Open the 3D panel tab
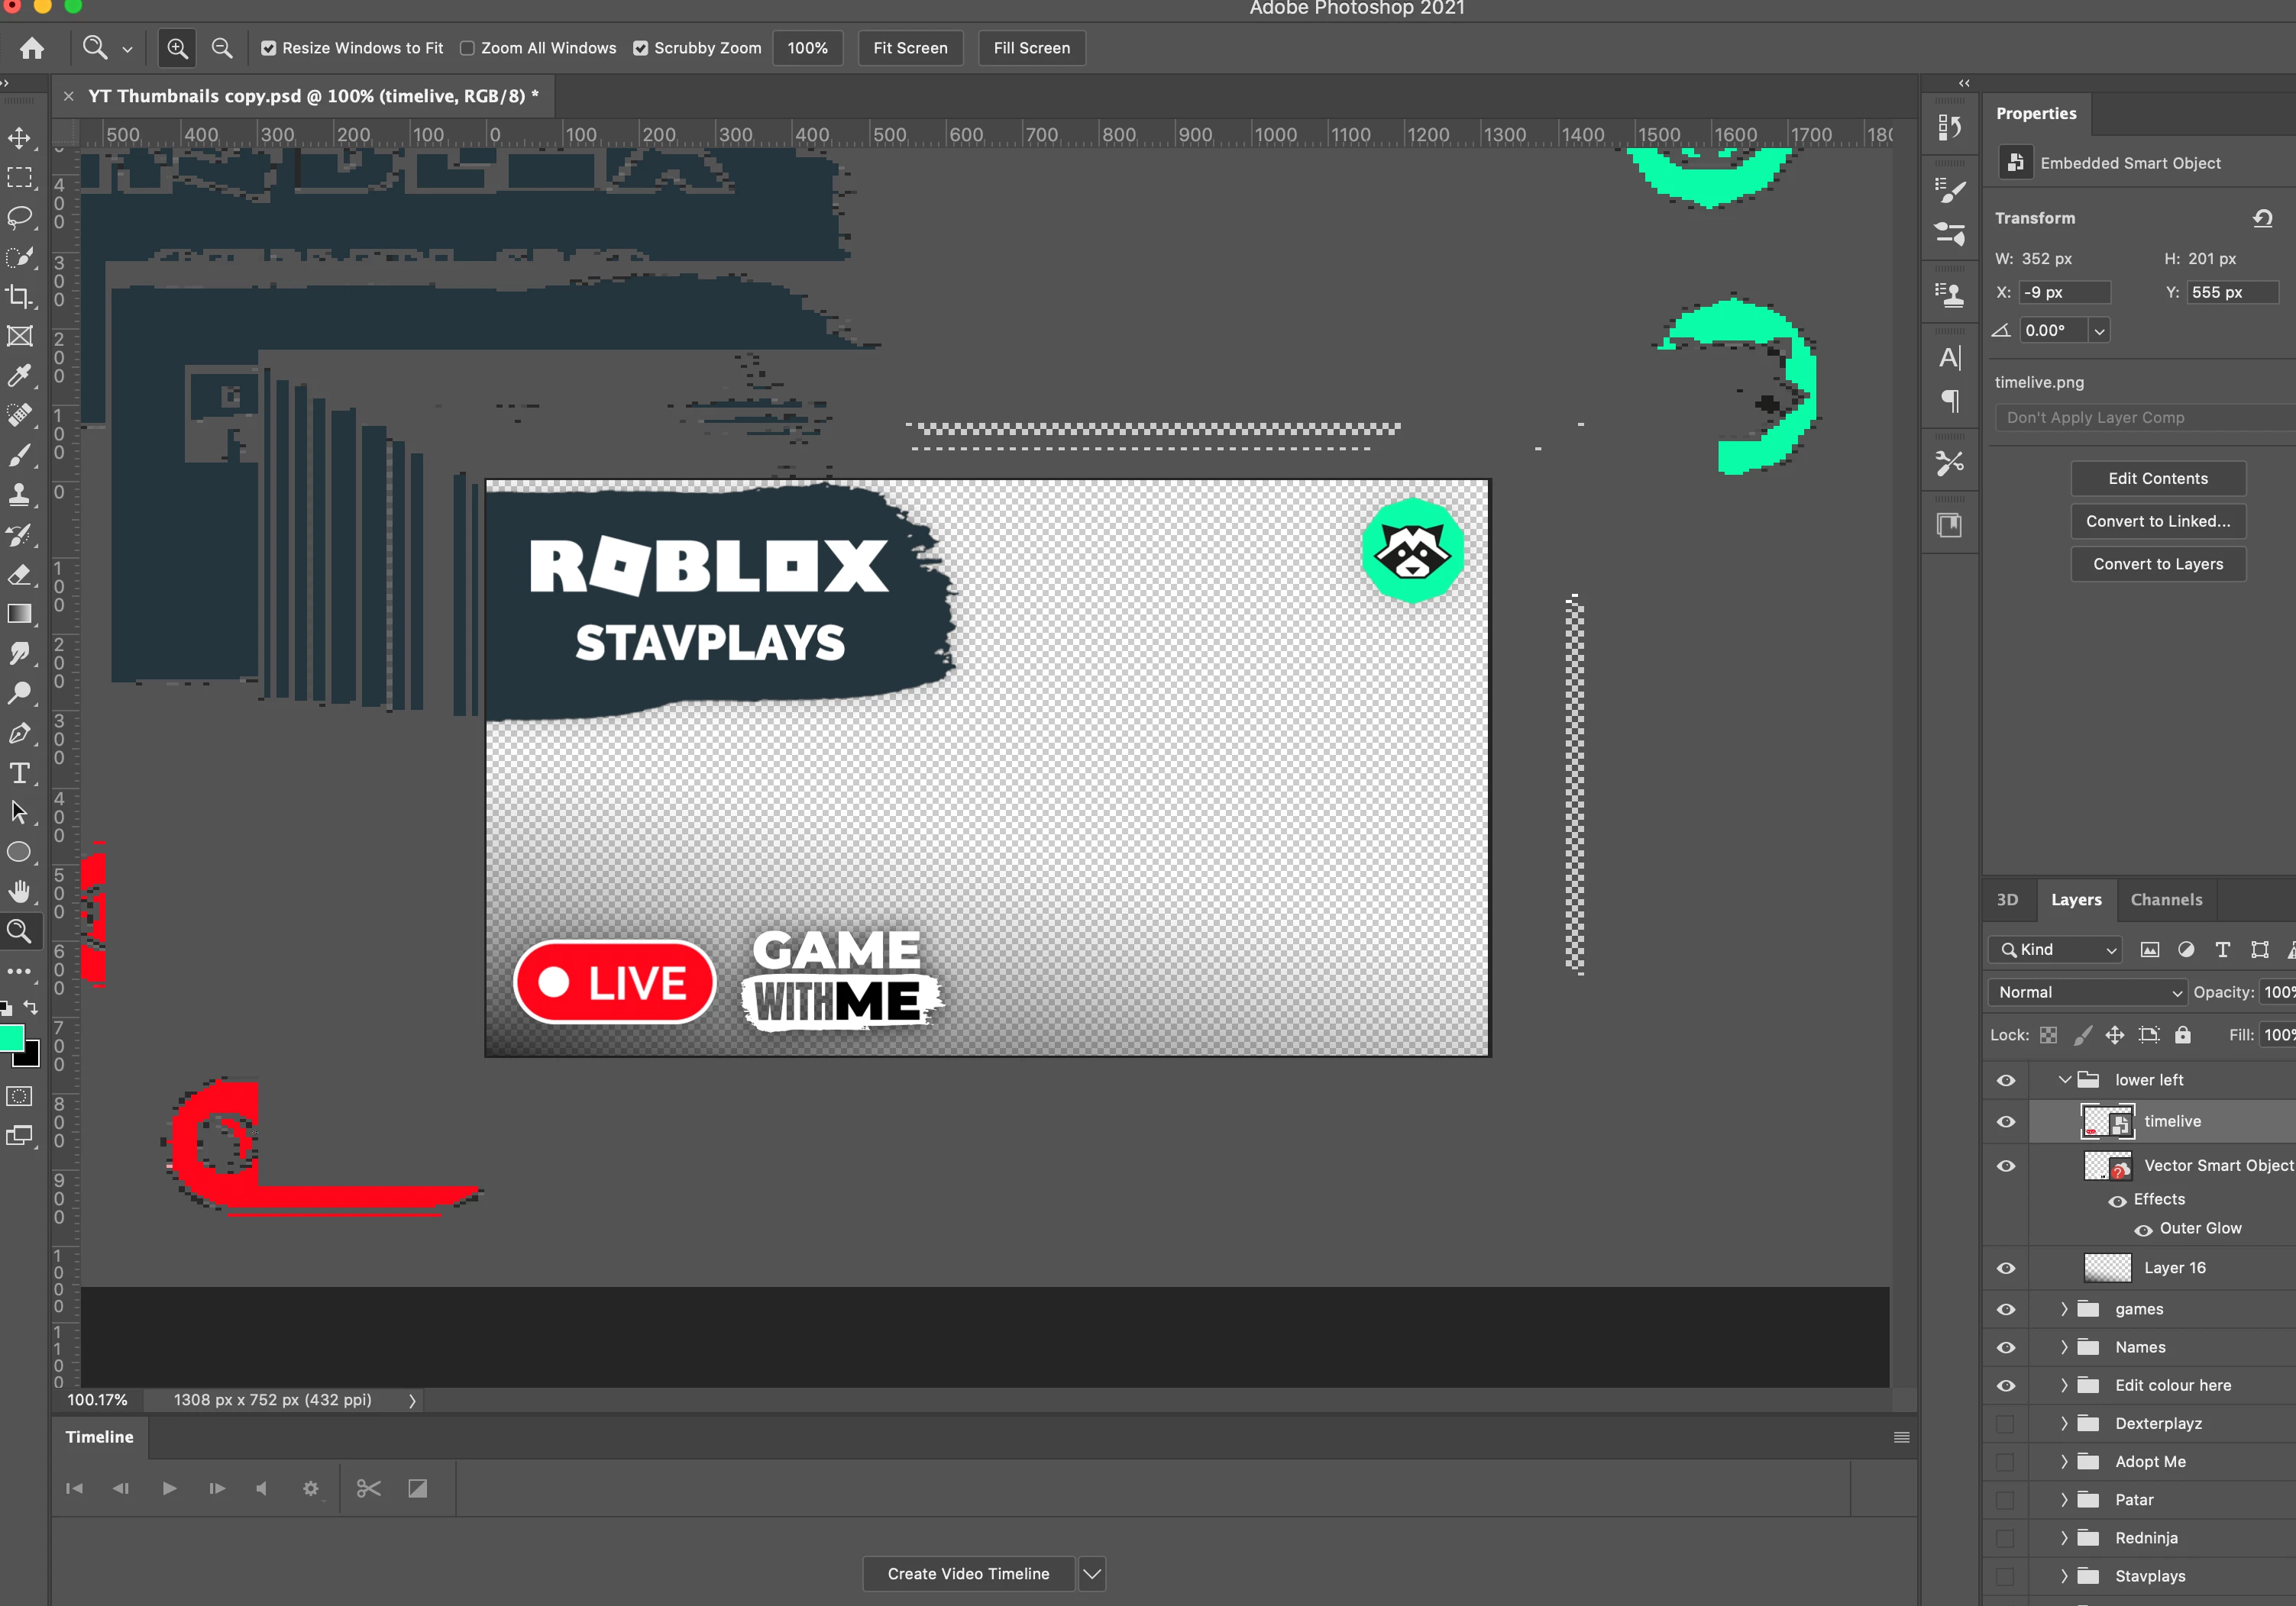2296x1606 pixels. [x=2007, y=899]
